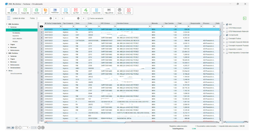This screenshot has width=255, height=134.
Task: Check the Concepto Factura checkbox
Action: tap(227, 39)
